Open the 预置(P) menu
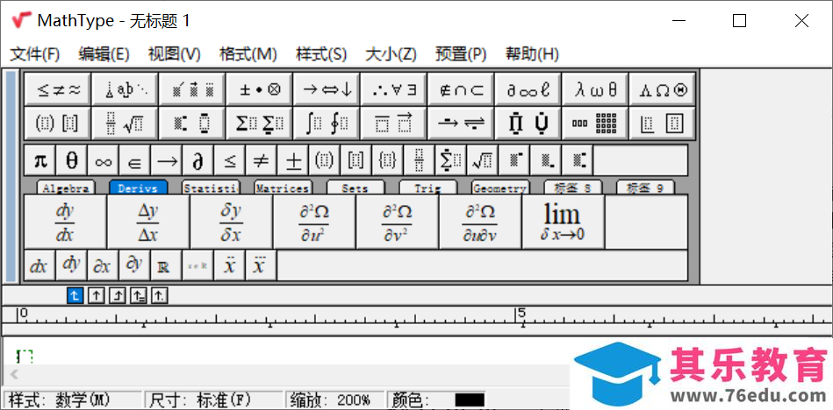The height and width of the screenshot is (410, 833). click(x=461, y=54)
